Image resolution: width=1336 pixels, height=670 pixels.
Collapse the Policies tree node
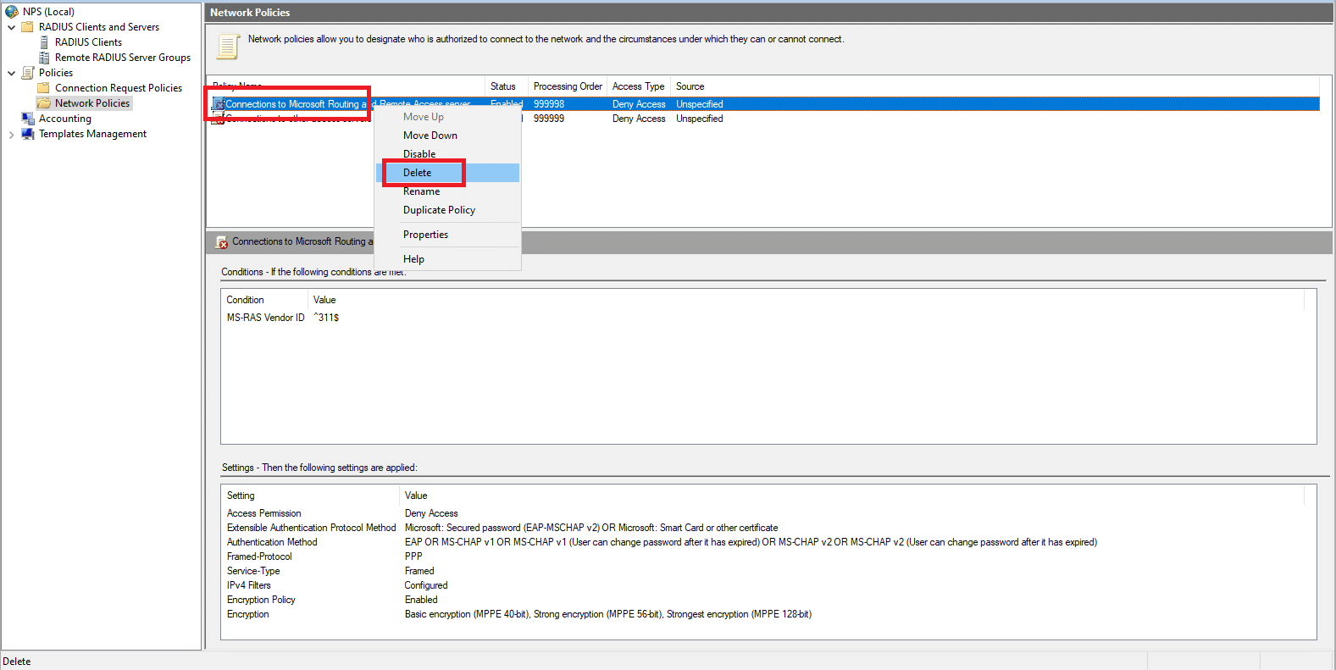[x=11, y=73]
